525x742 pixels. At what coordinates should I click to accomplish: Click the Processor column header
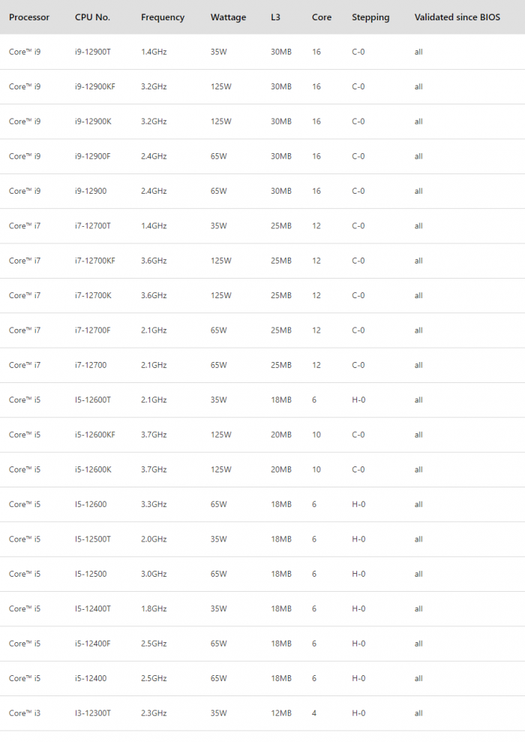point(29,17)
